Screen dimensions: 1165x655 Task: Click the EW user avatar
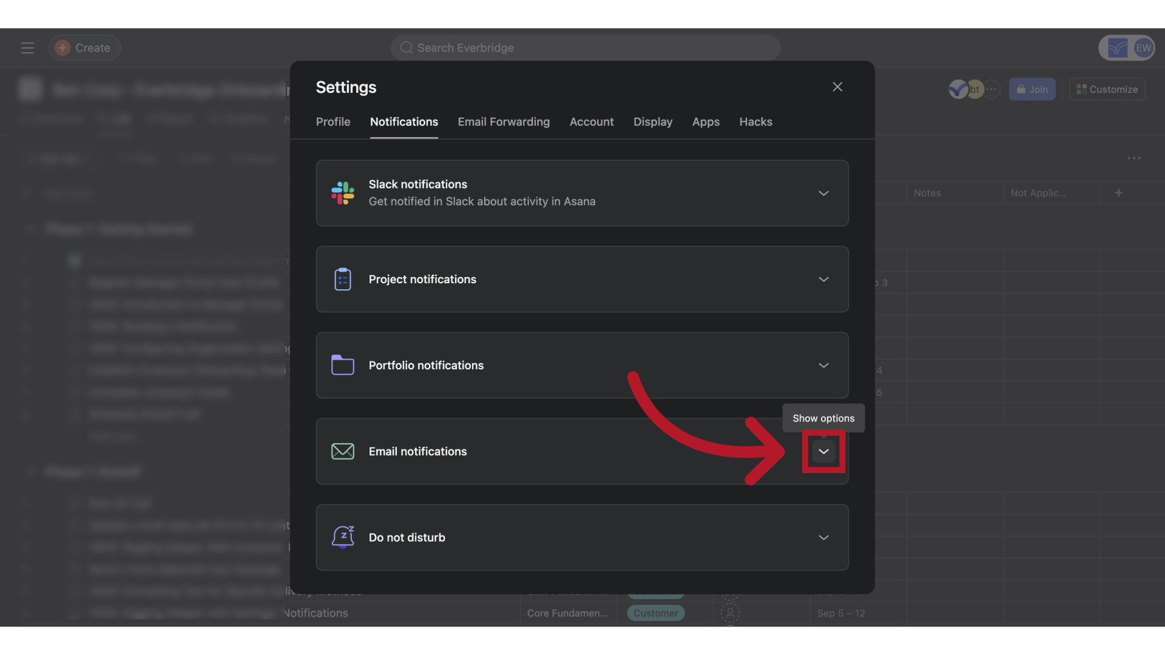[1143, 48]
